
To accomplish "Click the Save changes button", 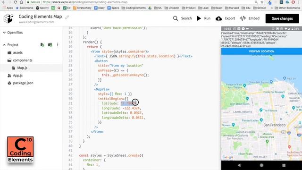I will (x=282, y=18).
